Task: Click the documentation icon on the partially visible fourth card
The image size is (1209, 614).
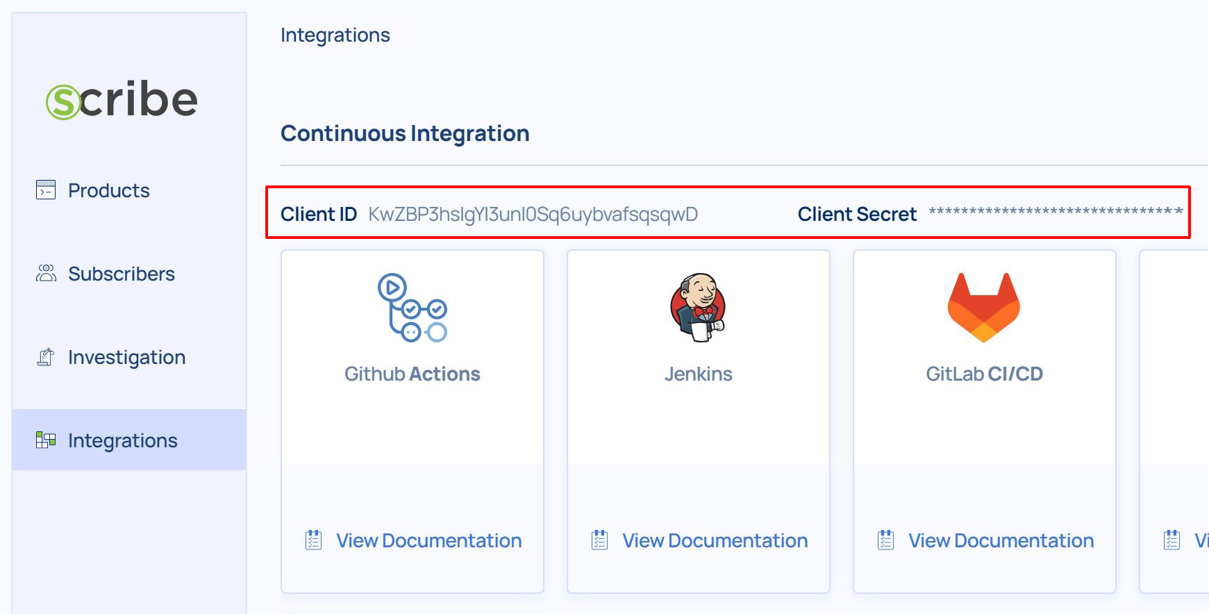Action: pos(1172,540)
